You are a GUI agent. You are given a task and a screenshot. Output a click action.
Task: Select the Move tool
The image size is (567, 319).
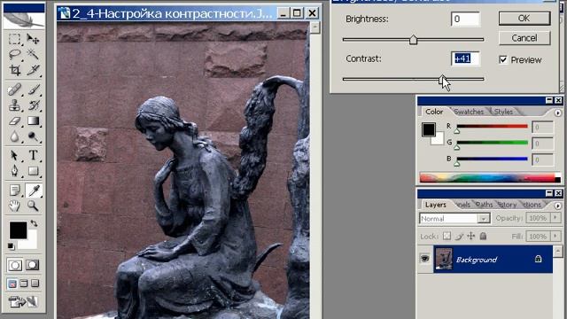click(x=33, y=39)
